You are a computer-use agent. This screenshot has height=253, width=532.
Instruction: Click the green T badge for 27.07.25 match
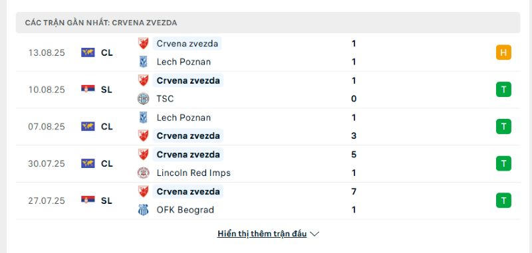(503, 201)
